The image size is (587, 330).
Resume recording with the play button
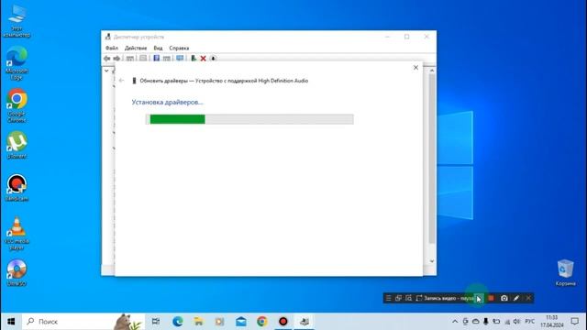coord(479,298)
